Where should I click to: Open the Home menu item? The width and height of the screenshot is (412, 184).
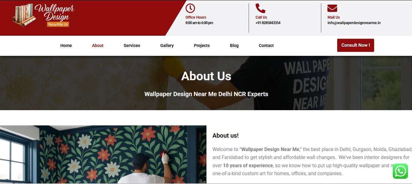click(x=66, y=45)
